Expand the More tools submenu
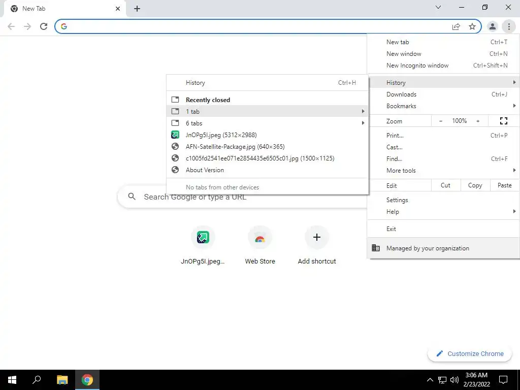The image size is (520, 390). [443, 171]
